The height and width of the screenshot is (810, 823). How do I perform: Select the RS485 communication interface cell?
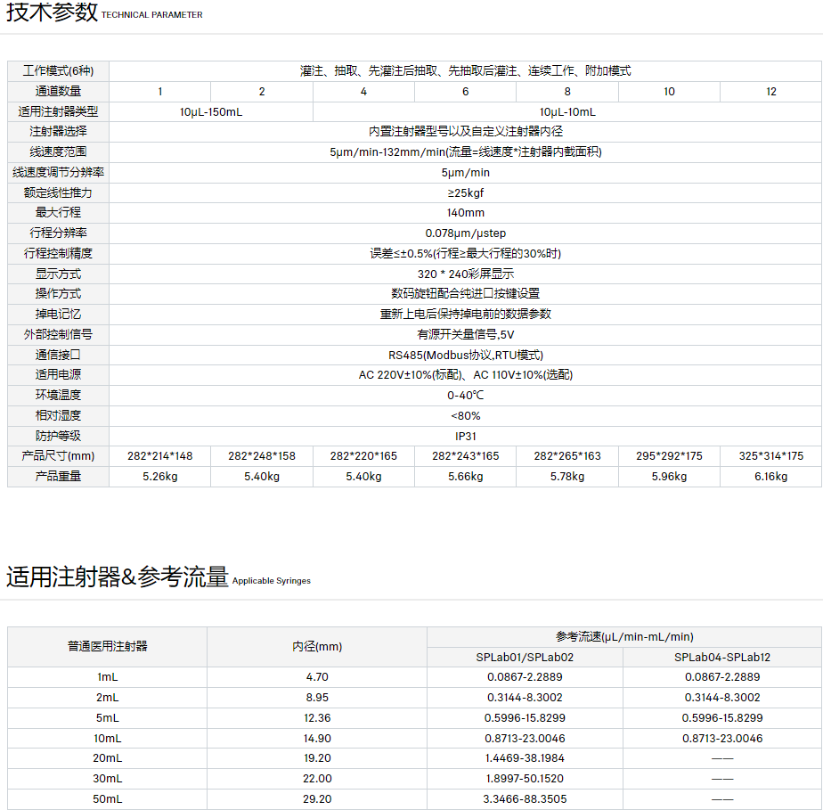pyautogui.click(x=465, y=355)
